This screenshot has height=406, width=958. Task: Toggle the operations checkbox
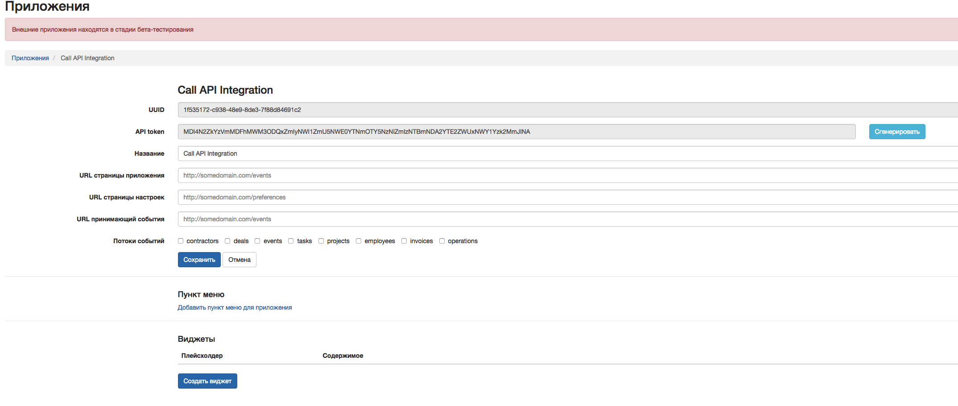[442, 241]
